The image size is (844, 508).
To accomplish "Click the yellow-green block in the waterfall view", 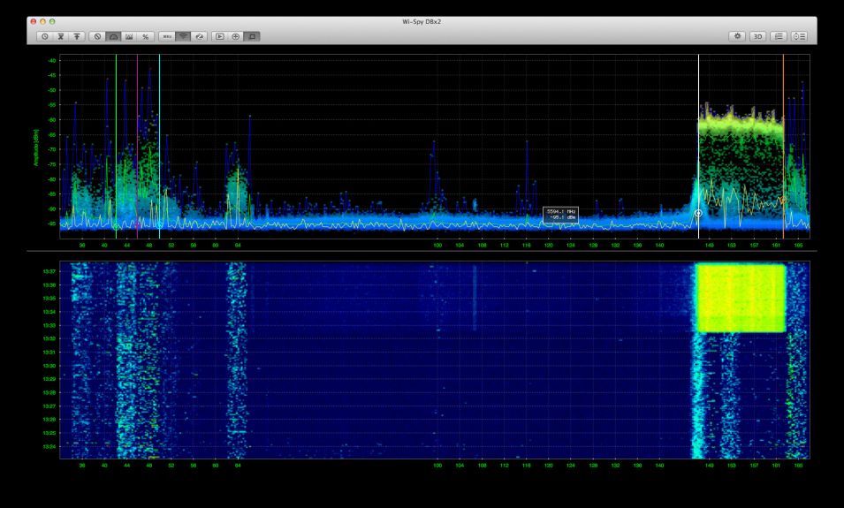I will pyautogui.click(x=741, y=299).
